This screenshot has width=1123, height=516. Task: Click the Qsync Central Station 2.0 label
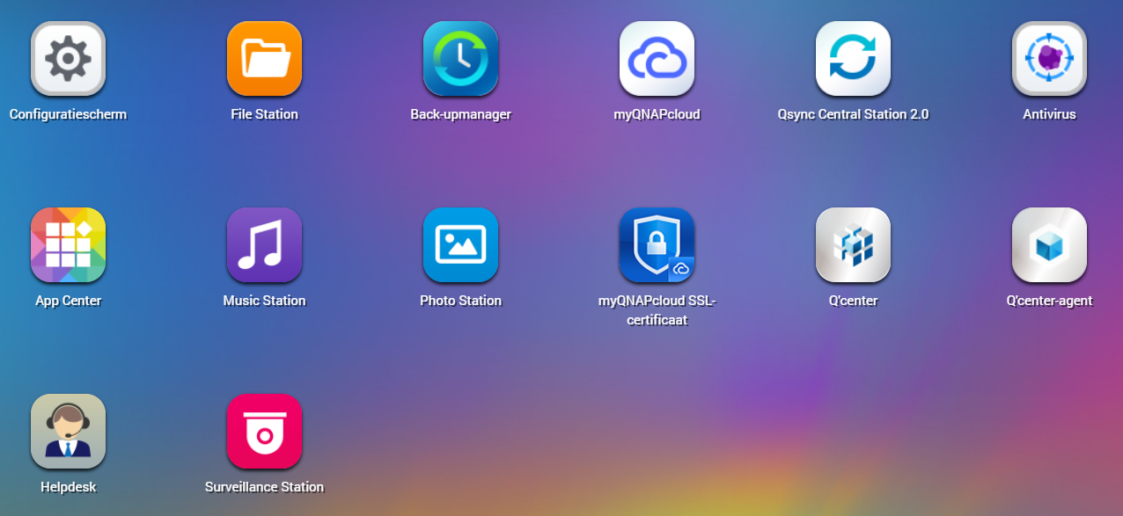click(853, 113)
